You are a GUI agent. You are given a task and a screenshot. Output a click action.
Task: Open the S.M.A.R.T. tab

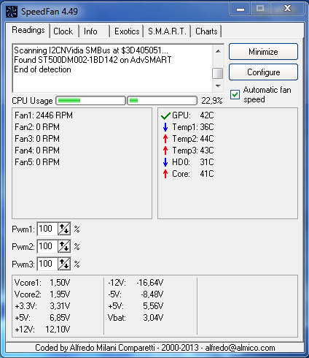click(167, 31)
